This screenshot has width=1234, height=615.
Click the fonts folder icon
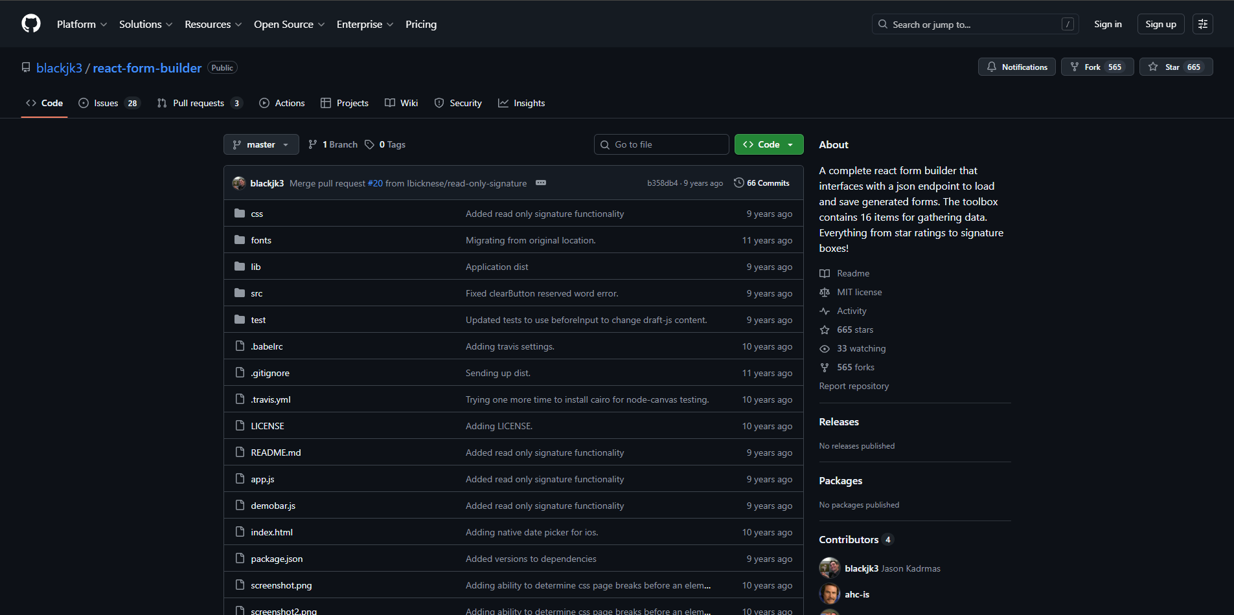tap(240, 240)
